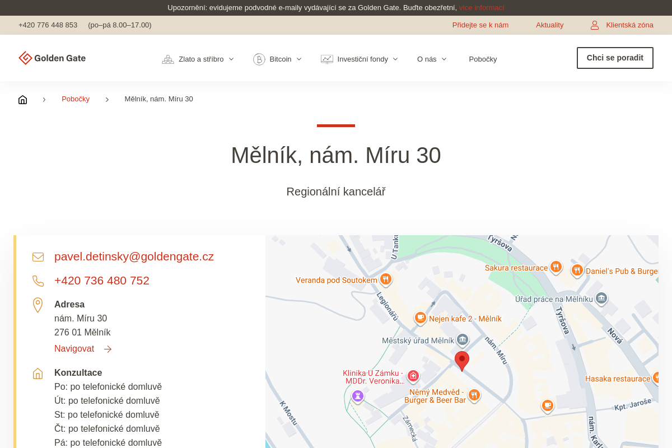Click the pavel.detinsky@goldengate.cz email link
Image resolution: width=672 pixels, height=448 pixels.
click(134, 256)
